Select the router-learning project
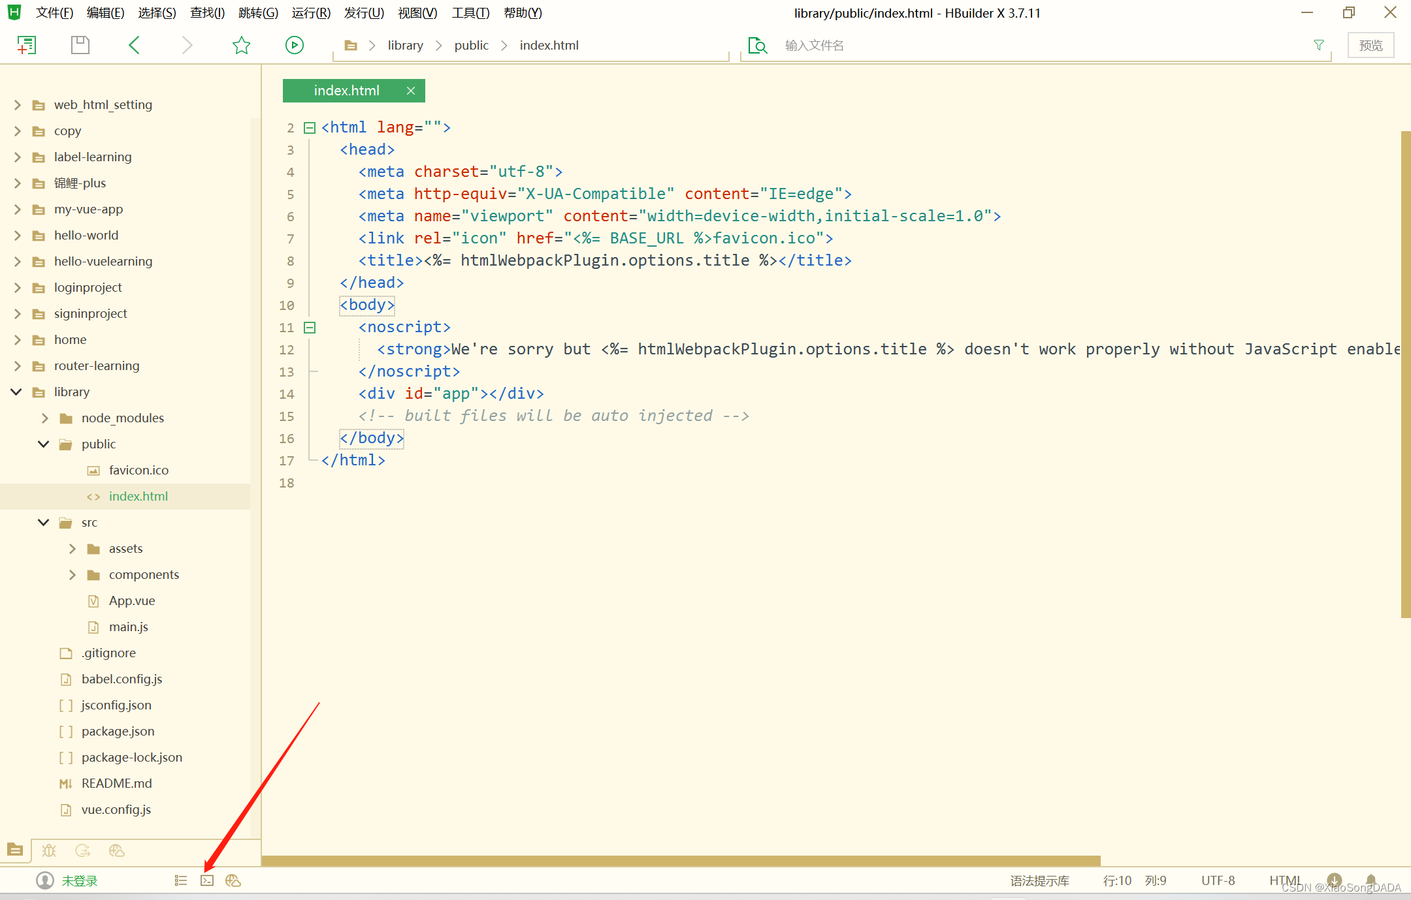Viewport: 1411px width, 900px height. point(97,365)
